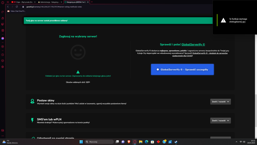The height and width of the screenshot is (145, 257).
Task: Click the SMS'em lub wPLN lightning icon
Action: pyautogui.click(x=32, y=120)
